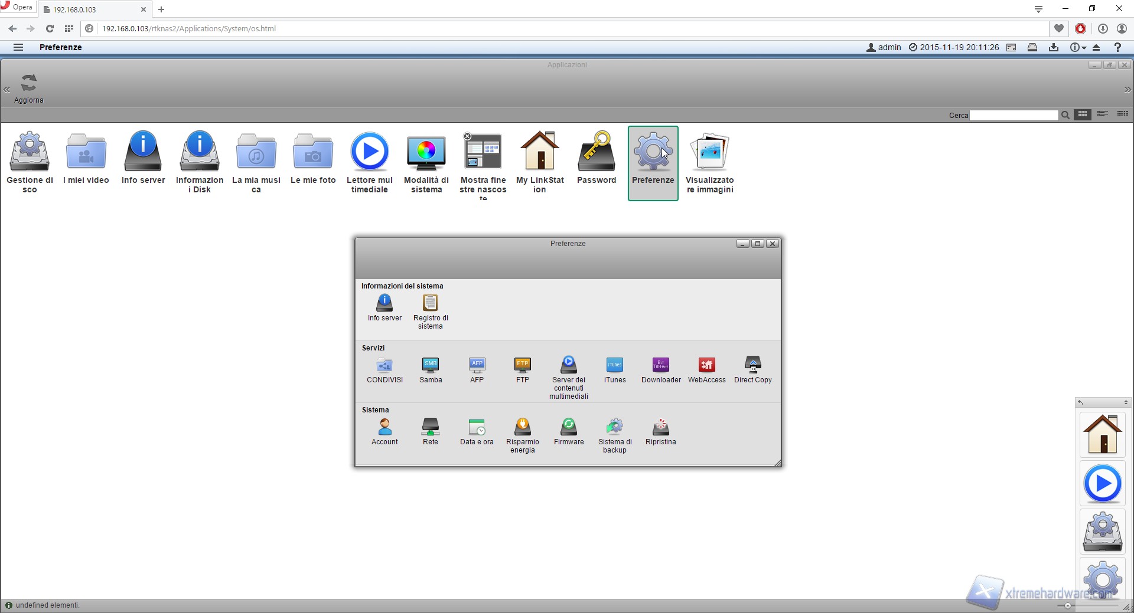Expand the info dropdown in top bar

(x=1078, y=48)
